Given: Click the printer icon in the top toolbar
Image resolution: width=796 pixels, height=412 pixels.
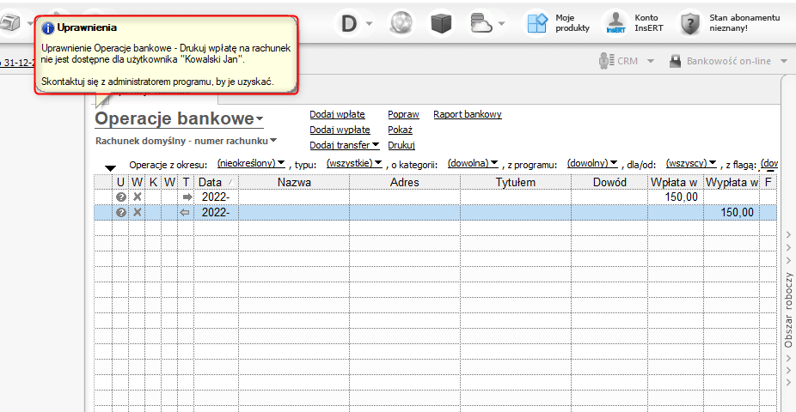Looking at the screenshot, I should [9, 23].
